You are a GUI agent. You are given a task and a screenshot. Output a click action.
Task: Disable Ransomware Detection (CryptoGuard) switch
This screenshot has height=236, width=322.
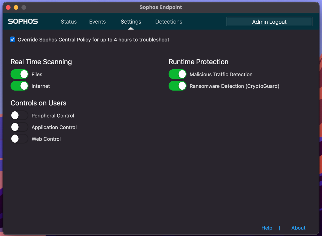[x=177, y=86]
